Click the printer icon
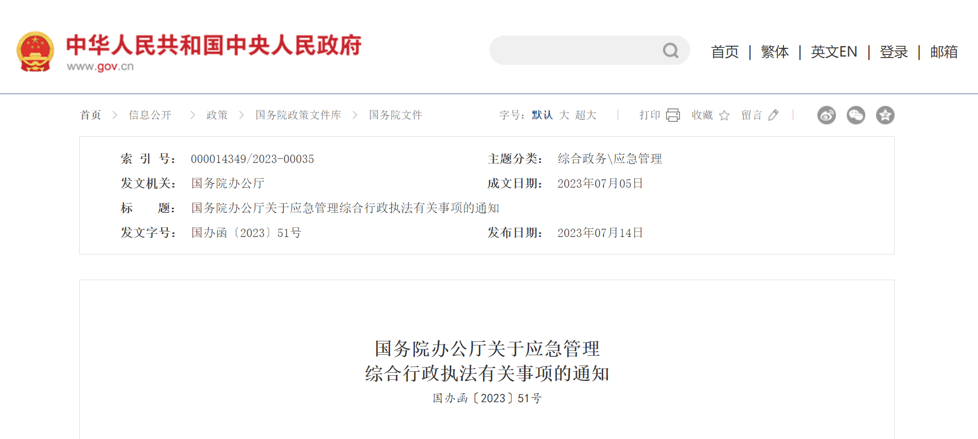This screenshot has width=978, height=439. (673, 115)
